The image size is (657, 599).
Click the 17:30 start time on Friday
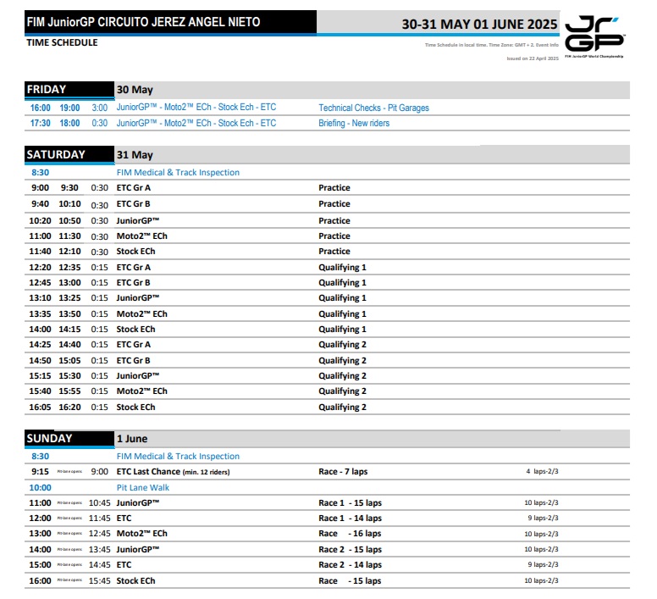coord(41,123)
